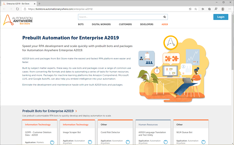
Task: Click the Human Resources category label
Action: point(148,125)
